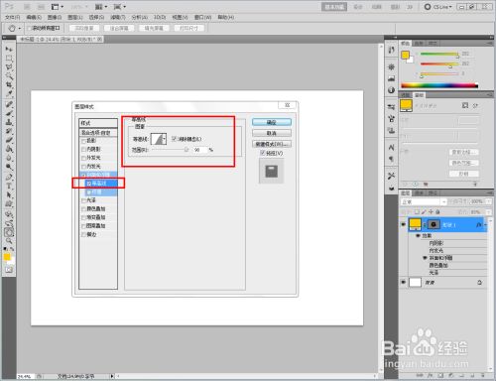496x381 pixels.
Task: Open the Clone Source icon in dock
Action: 391,130
